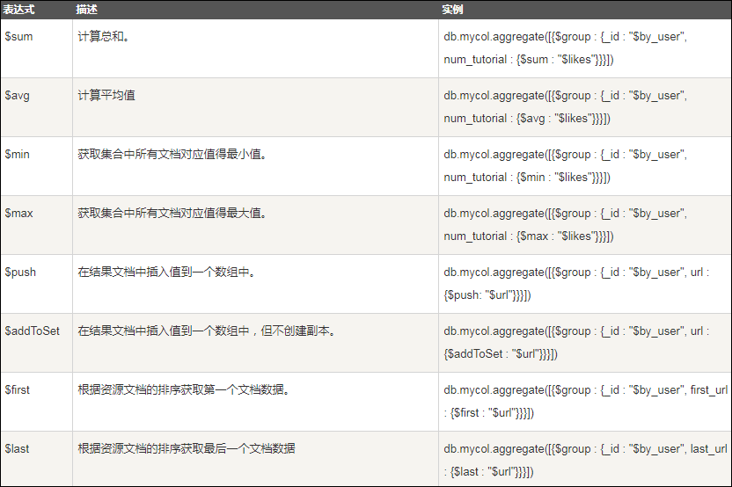Select the $addToSet expression cell

tap(36, 342)
